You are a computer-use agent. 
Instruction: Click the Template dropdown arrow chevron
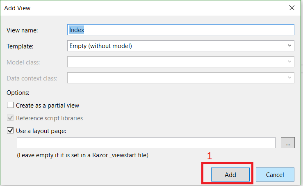(290, 46)
